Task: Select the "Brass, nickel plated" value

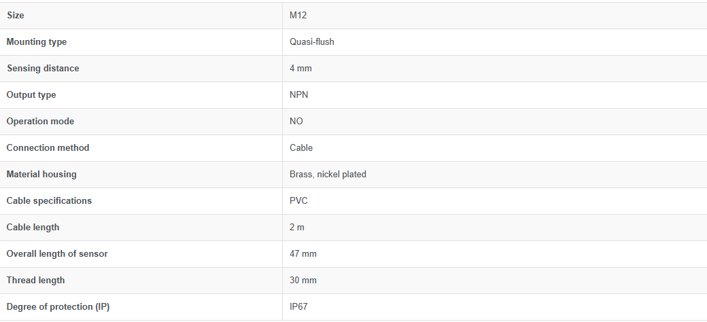Action: click(328, 175)
